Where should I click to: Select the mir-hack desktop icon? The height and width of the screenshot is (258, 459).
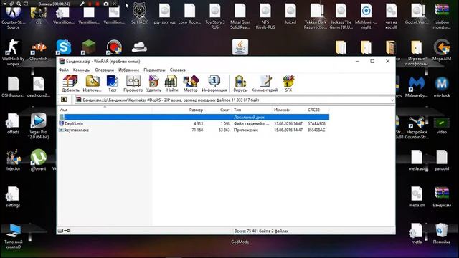[x=442, y=87]
